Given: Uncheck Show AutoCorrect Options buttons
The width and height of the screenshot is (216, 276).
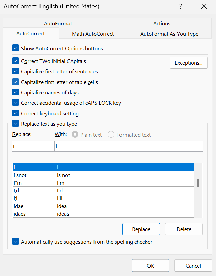Looking at the screenshot, I should [x=15, y=48].
